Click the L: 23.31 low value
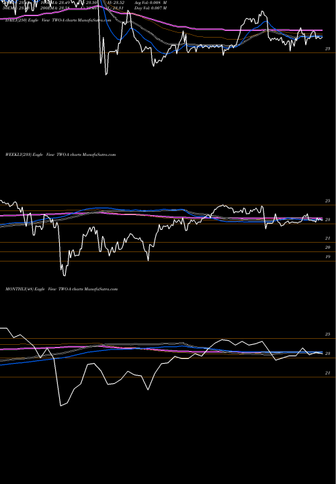This screenshot has width=336, height=484. click(x=116, y=8)
